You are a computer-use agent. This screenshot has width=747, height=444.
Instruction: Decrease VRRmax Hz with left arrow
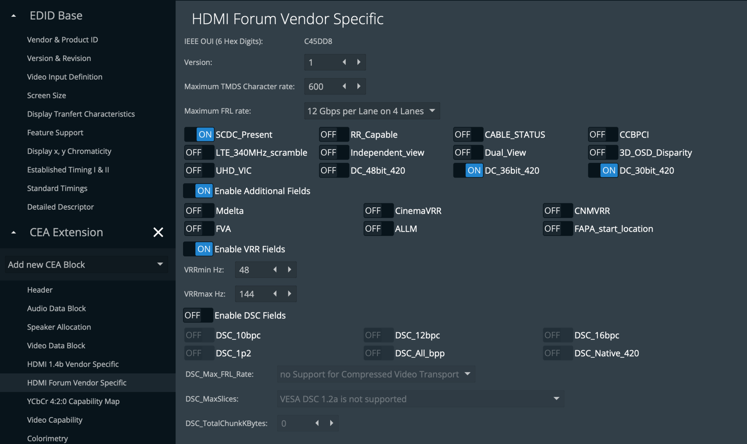(x=275, y=294)
